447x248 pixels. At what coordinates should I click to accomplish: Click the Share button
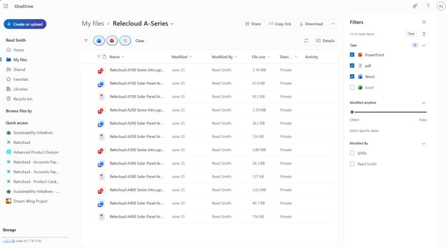pos(253,24)
